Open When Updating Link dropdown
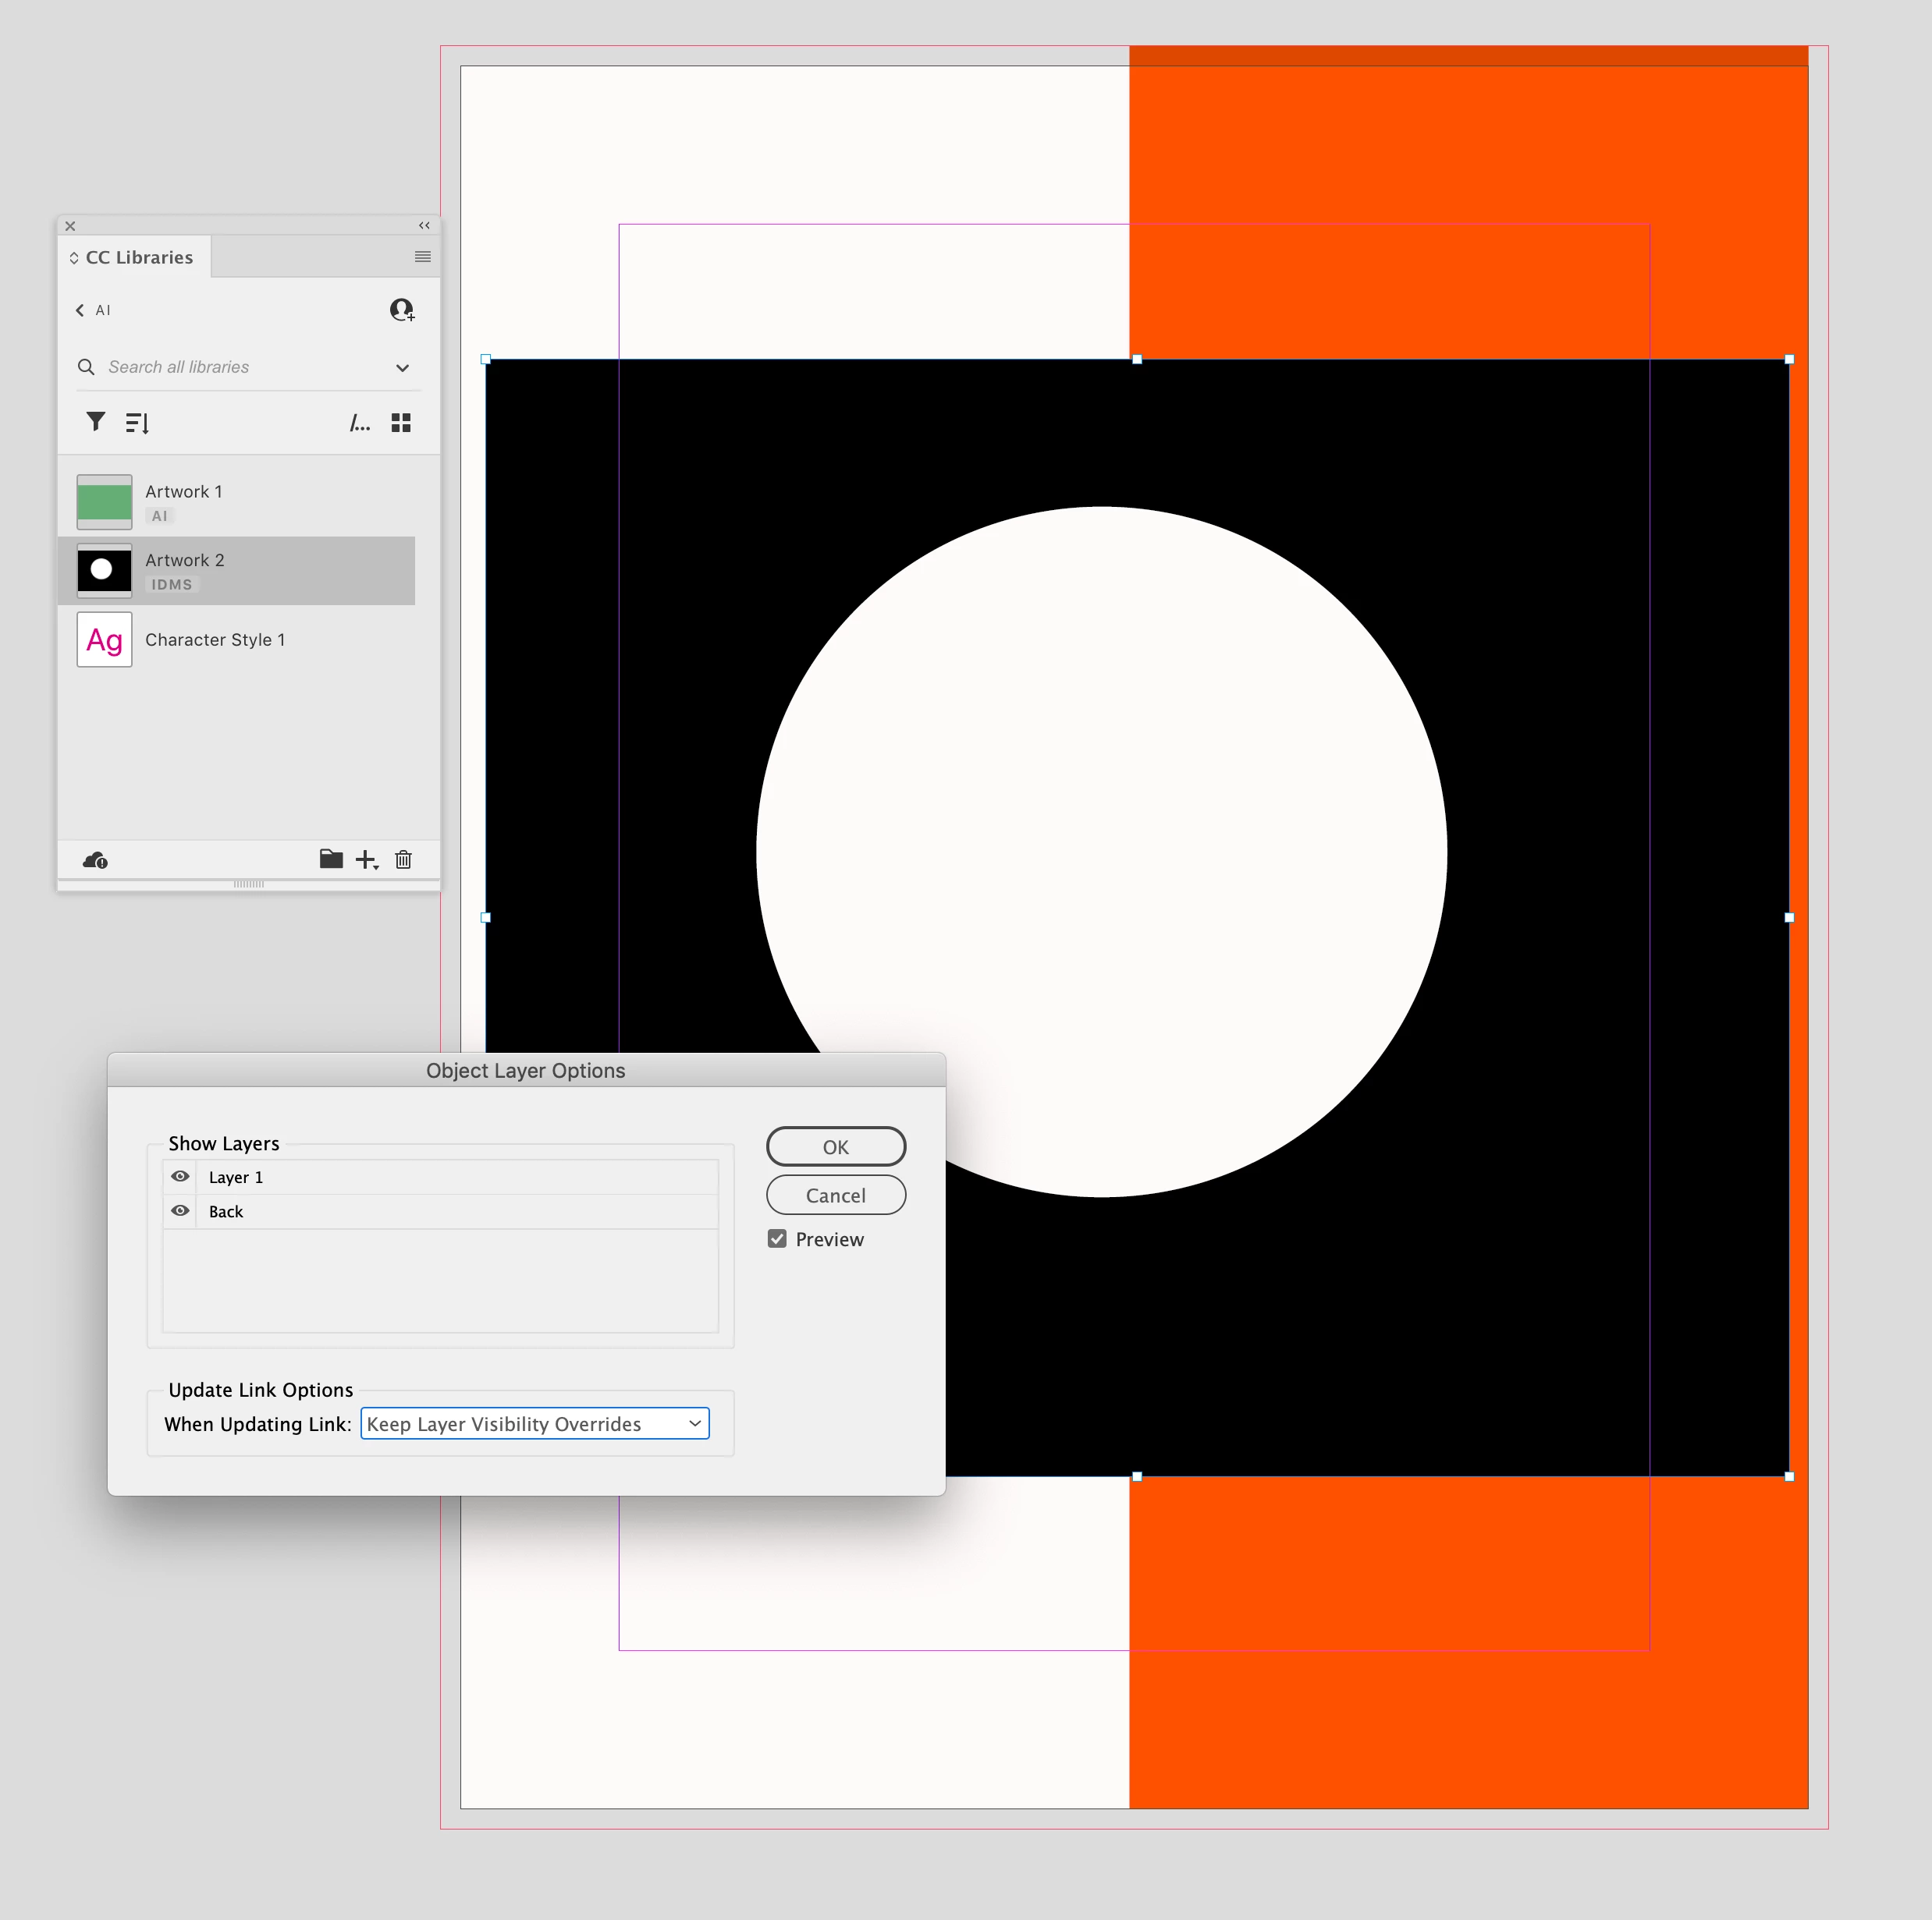The image size is (1932, 1920). click(535, 1423)
